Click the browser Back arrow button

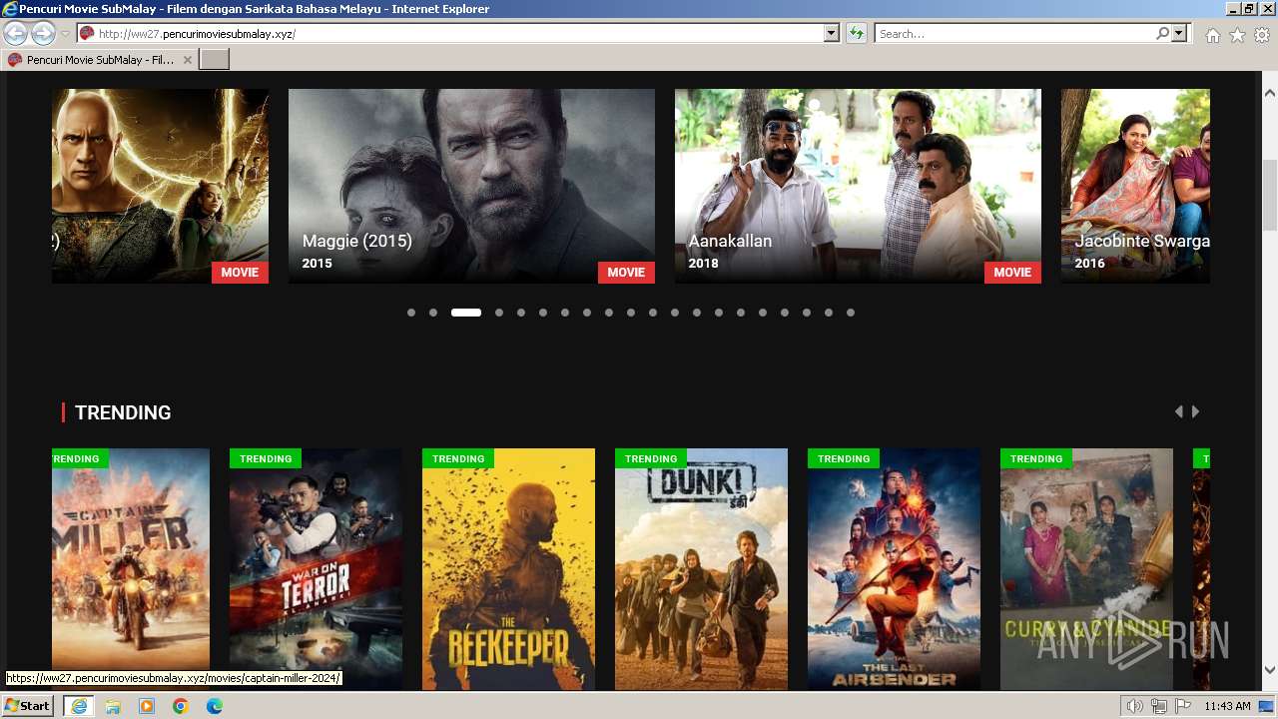[15, 33]
